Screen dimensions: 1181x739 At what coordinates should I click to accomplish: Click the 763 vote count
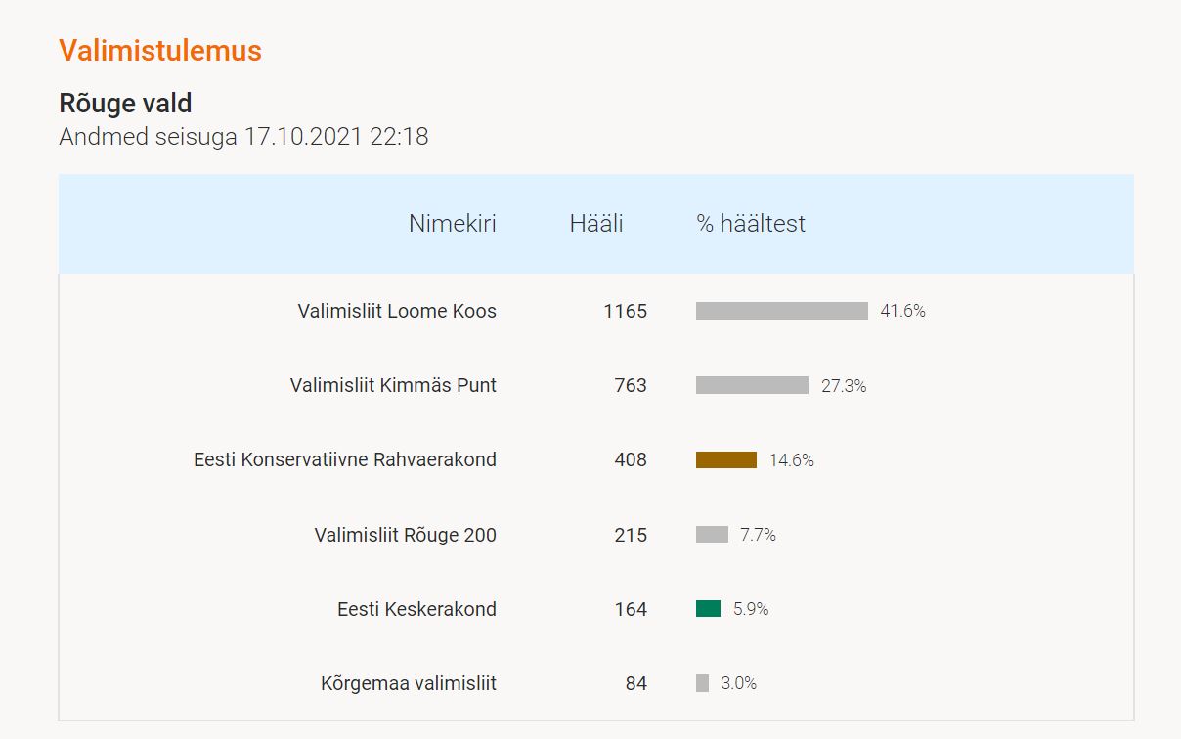(631, 385)
